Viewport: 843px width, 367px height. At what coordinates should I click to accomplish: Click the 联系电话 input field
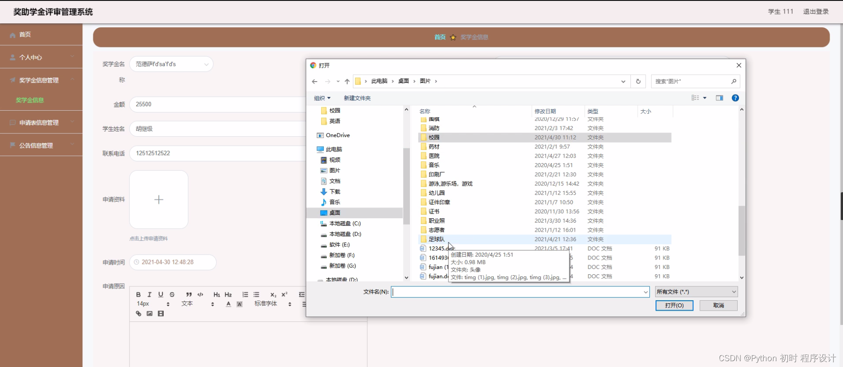click(x=217, y=153)
